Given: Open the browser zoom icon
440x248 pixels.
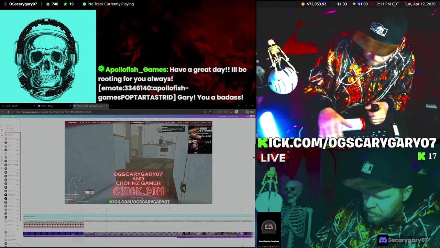Looking at the screenshot, I should [205, 112].
